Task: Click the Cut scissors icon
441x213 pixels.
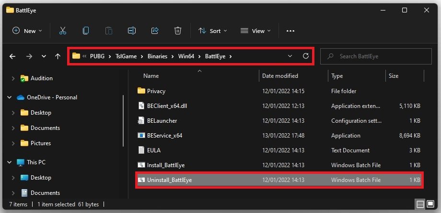Action: coord(62,31)
